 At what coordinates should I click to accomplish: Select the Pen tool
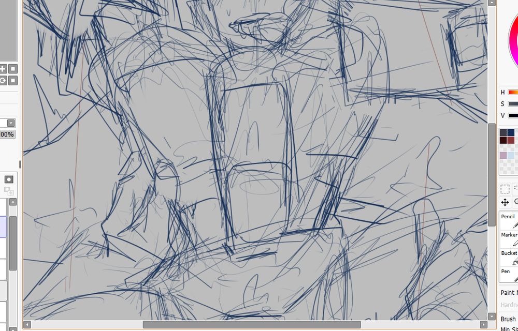coord(509,275)
